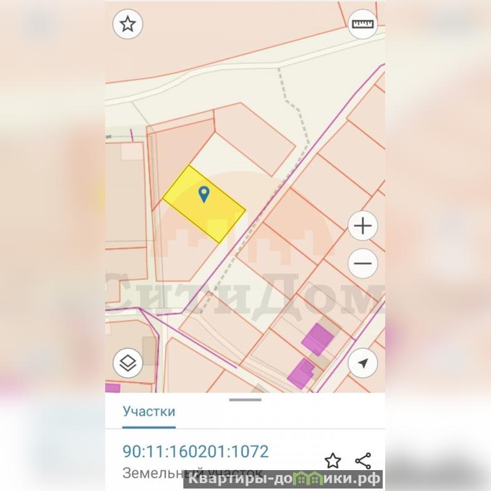Click the blue location pin marker
Image resolution: width=491 pixels, height=491 pixels.
pos(204,194)
